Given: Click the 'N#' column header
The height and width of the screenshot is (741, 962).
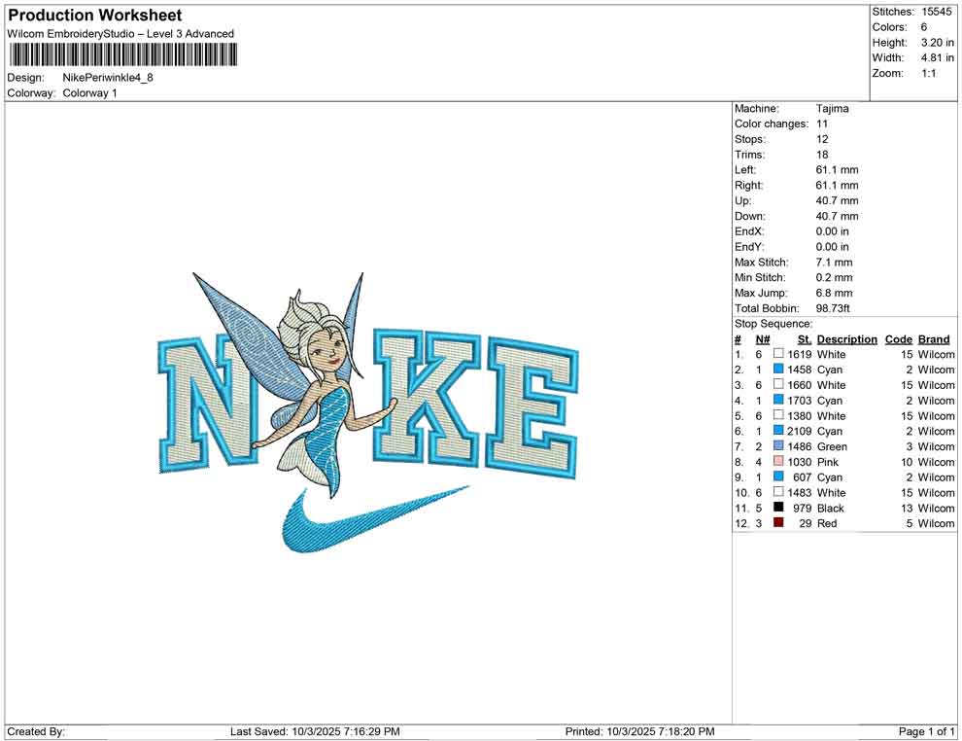Looking at the screenshot, I should click(763, 338).
